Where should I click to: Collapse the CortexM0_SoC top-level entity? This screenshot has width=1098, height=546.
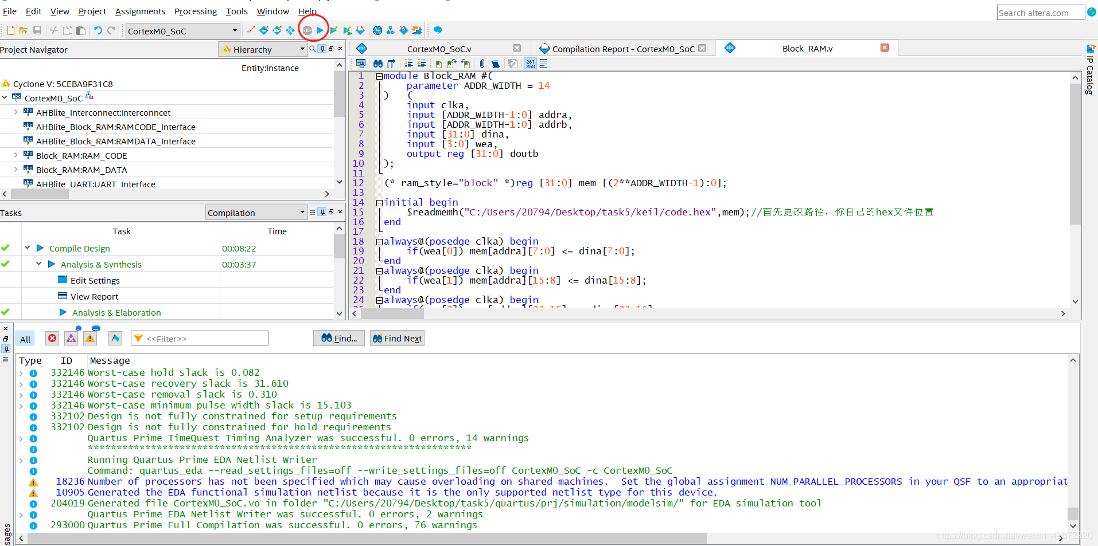5,98
